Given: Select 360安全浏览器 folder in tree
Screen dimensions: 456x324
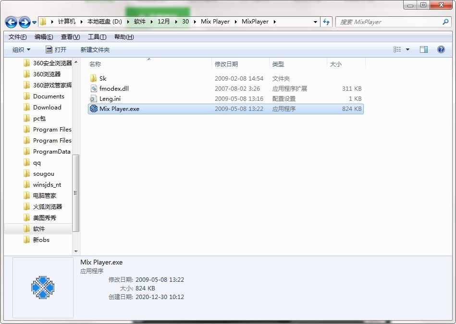Looking at the screenshot, I should click(x=48, y=63).
